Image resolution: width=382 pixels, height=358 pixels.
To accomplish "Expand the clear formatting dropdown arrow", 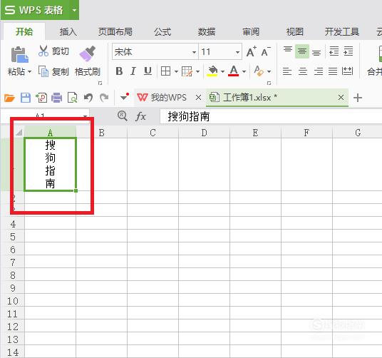I will pos(269,71).
